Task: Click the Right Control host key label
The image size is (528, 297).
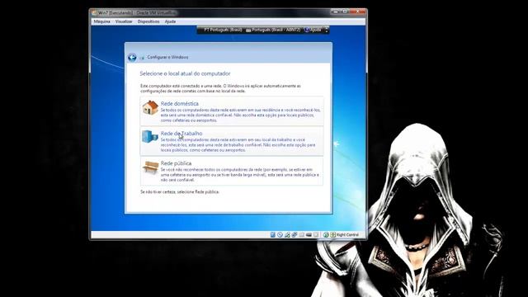Action: coord(347,234)
